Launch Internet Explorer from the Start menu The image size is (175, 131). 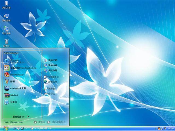pos(14,61)
